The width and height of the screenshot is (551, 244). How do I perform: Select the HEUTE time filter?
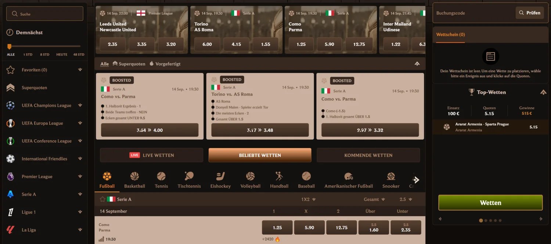pos(62,54)
